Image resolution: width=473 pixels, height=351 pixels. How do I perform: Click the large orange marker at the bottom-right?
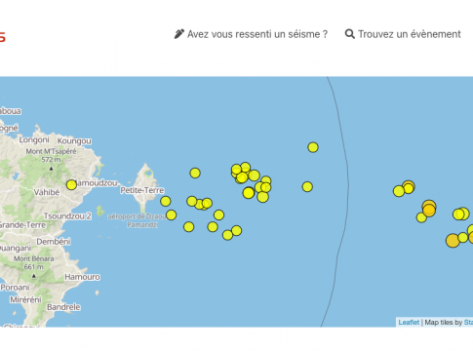click(453, 241)
